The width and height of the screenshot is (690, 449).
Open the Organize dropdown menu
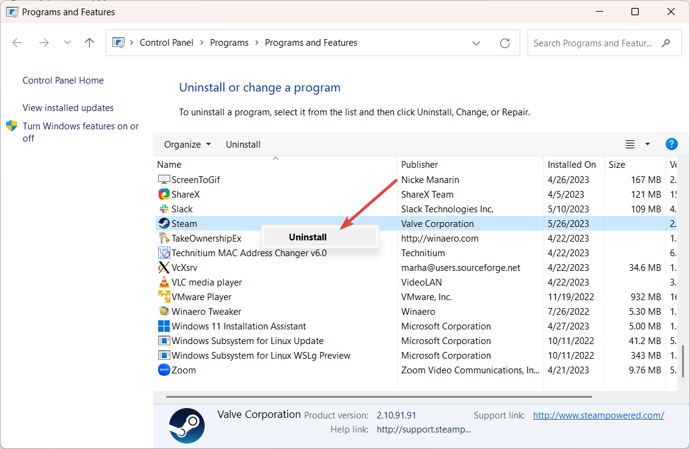point(187,144)
